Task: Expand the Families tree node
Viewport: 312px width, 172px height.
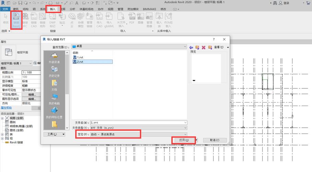Action: (2, 134)
